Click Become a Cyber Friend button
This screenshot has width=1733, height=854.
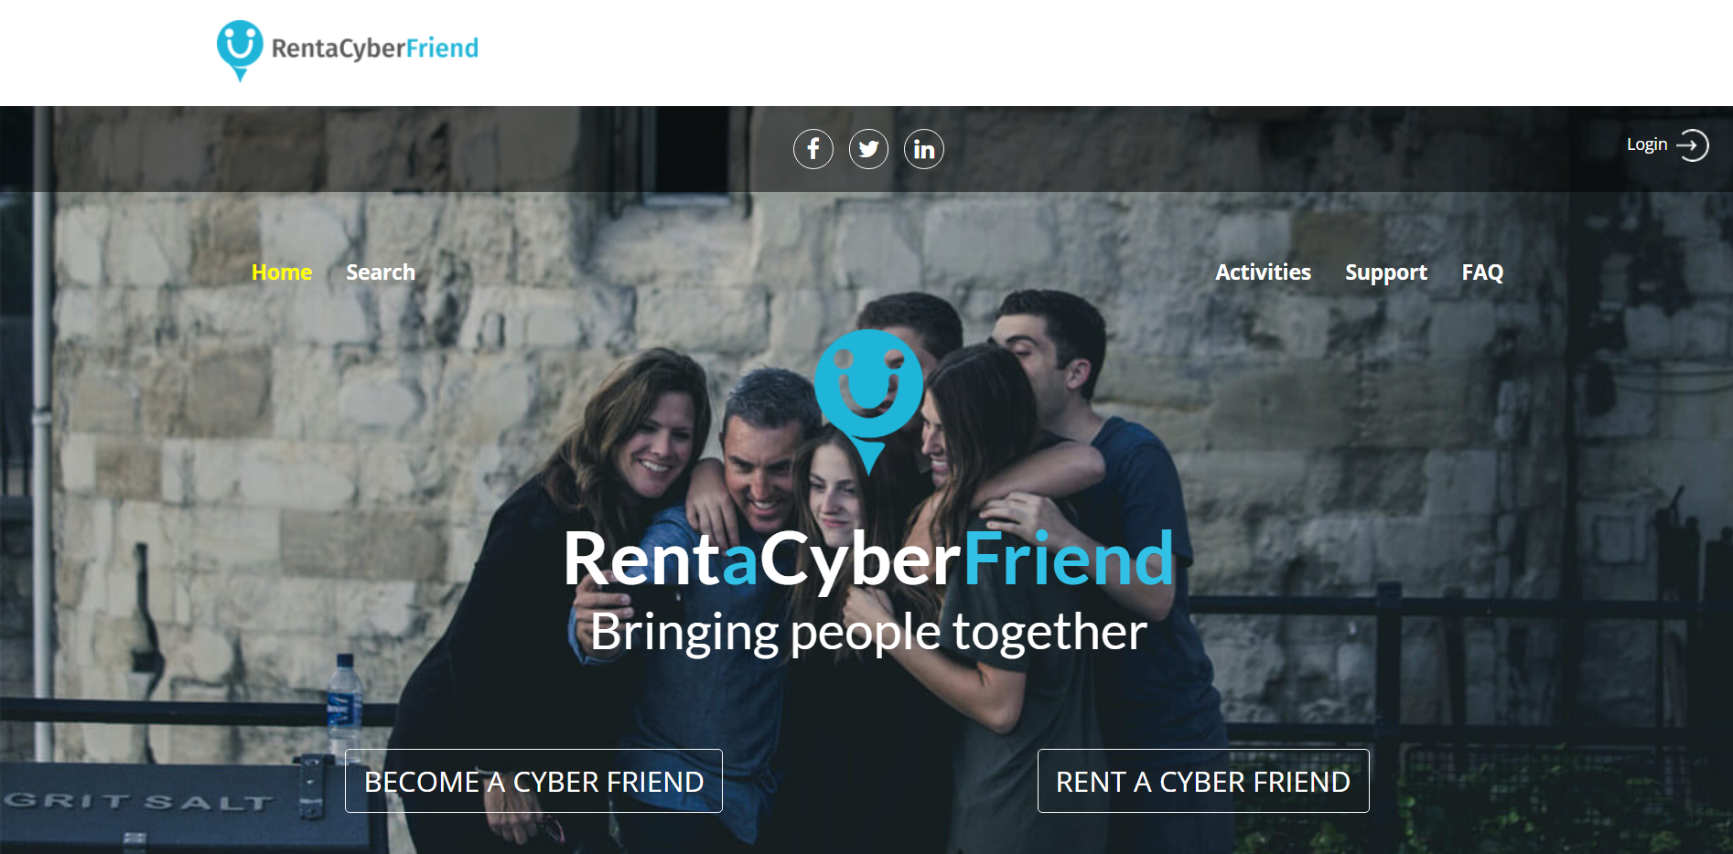pos(533,781)
